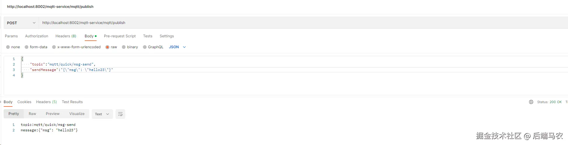Click the network globe icon near Status
This screenshot has width=568, height=145.
[531, 102]
